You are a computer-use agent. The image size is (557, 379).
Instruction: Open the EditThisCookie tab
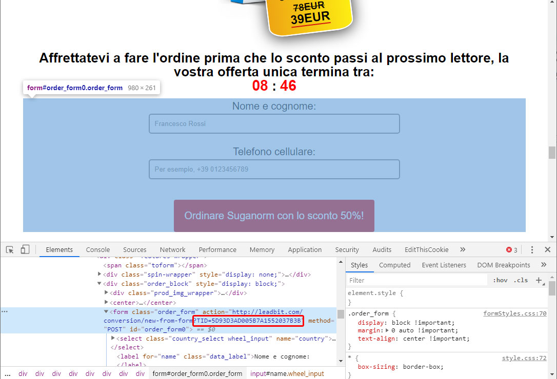(427, 250)
